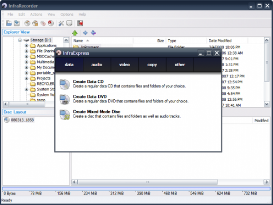The image size is (273, 205).
Task: Switch to the video tab in InfraExpress
Action: pyautogui.click(x=125, y=65)
